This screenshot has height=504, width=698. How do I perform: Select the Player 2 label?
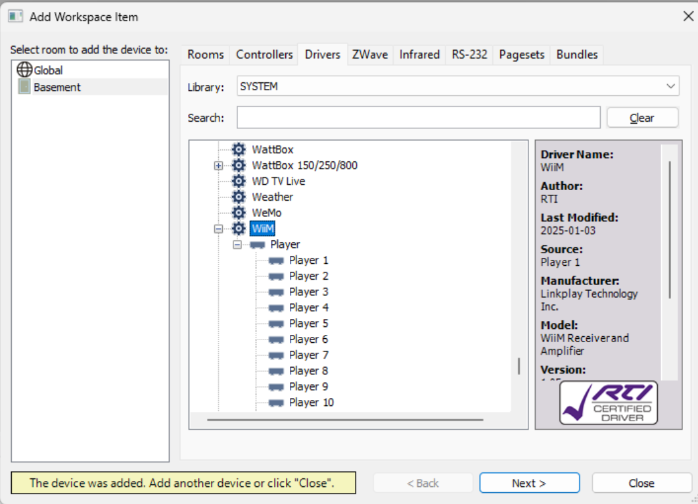308,276
